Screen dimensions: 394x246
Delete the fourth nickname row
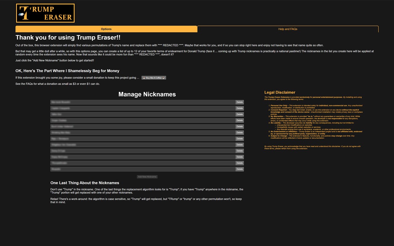(239, 120)
